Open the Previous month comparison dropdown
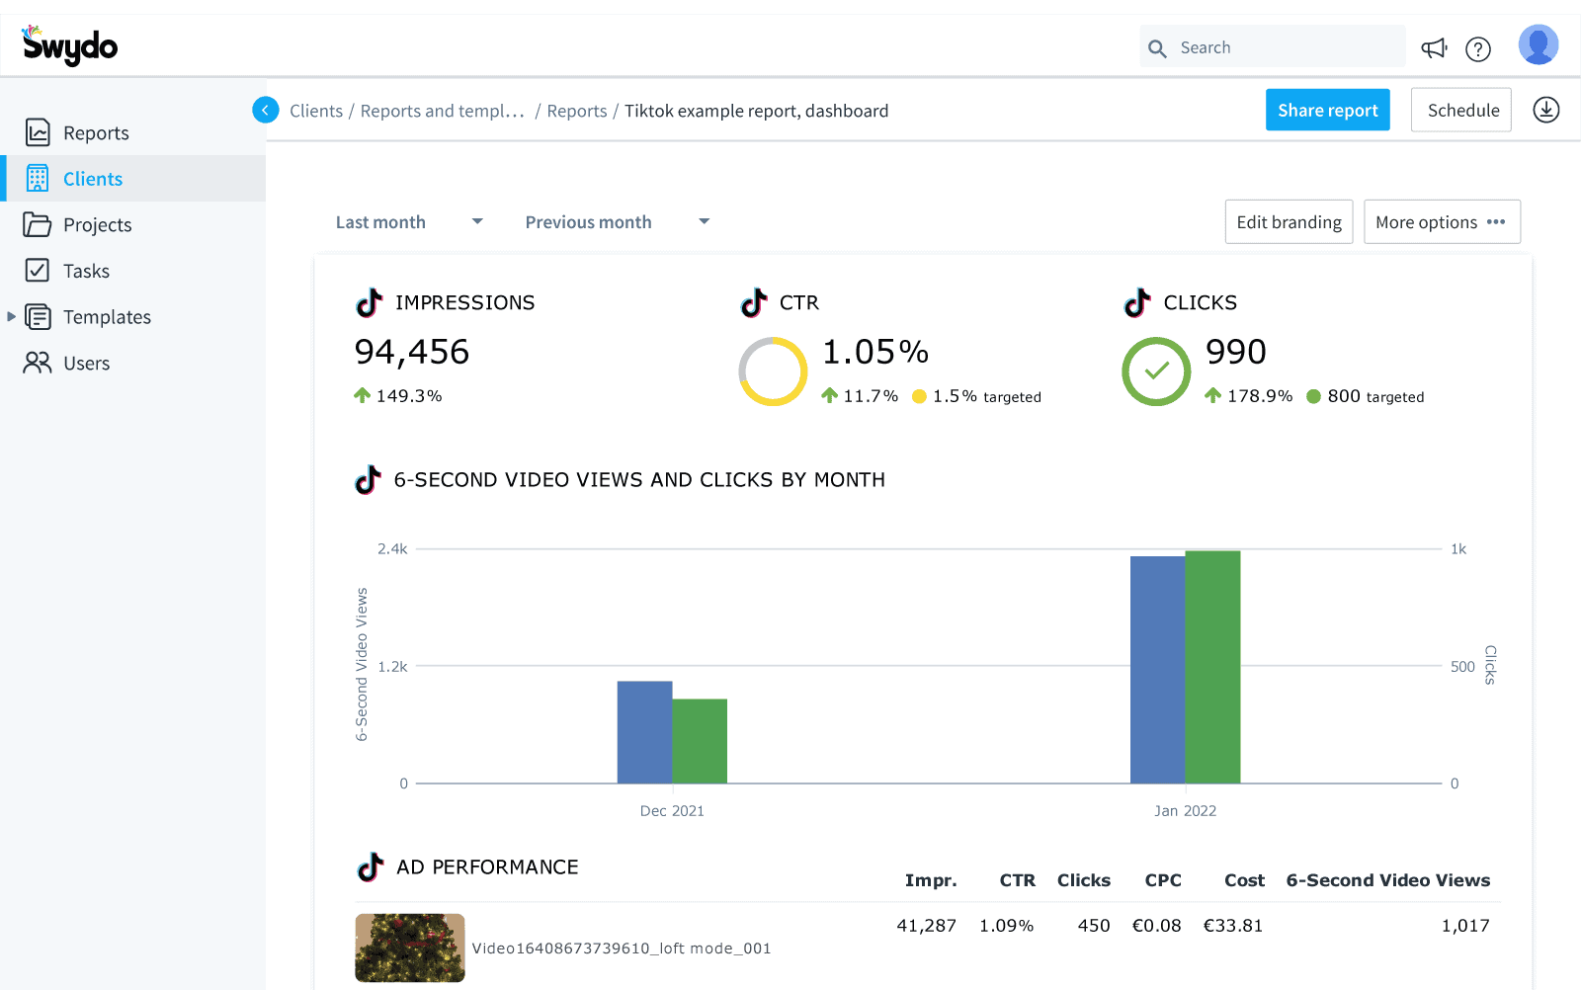The height and width of the screenshot is (990, 1581). [x=618, y=221]
